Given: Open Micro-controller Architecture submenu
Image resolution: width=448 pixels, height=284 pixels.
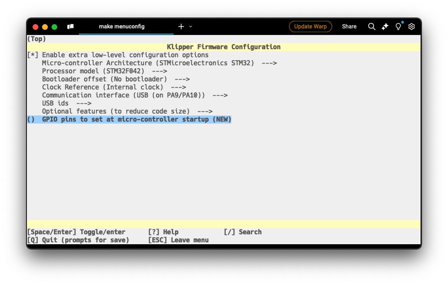Looking at the screenshot, I should tap(159, 63).
